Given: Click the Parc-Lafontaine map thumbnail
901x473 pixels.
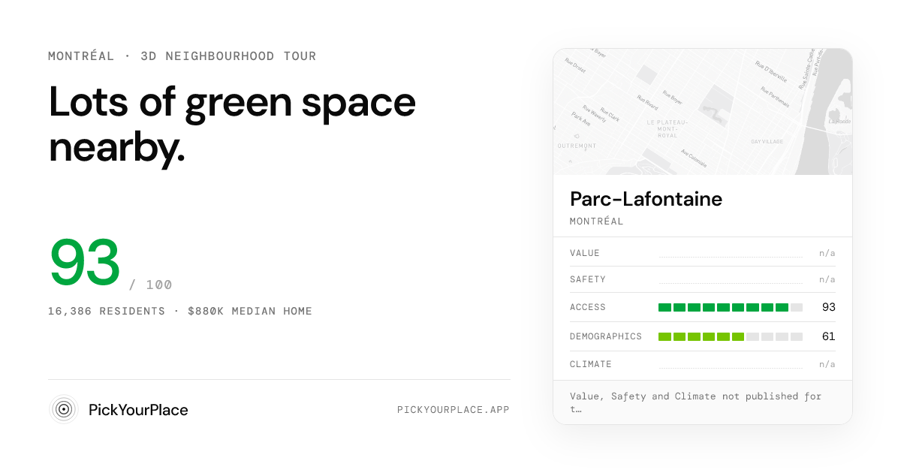Looking at the screenshot, I should point(703,112).
